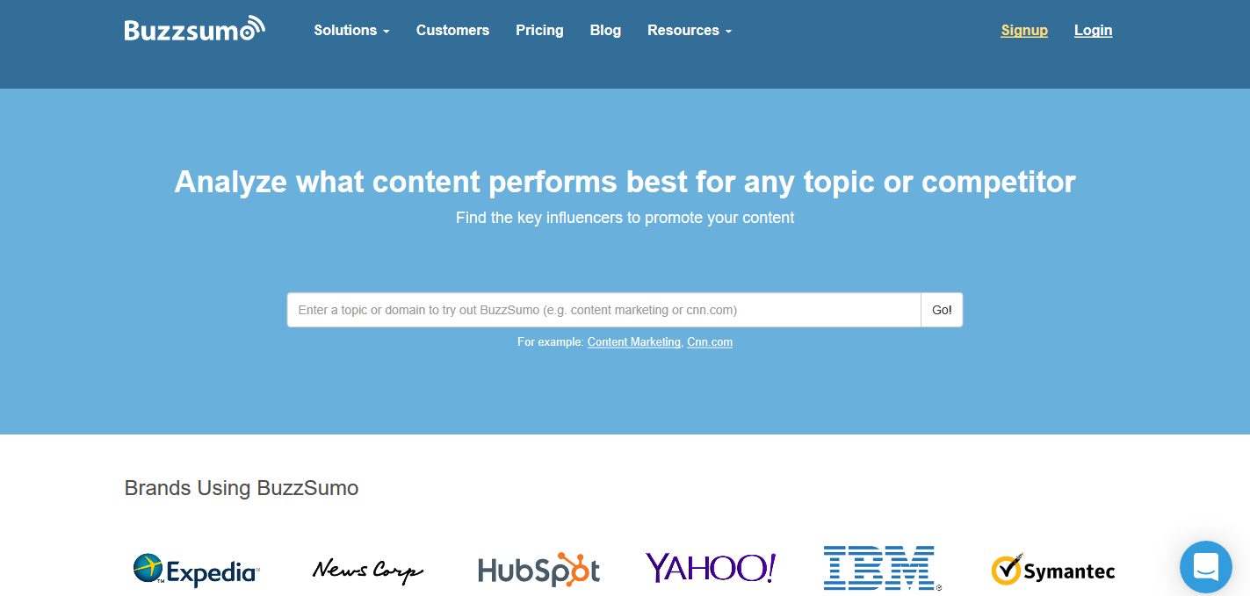1250x596 pixels.
Task: Click the 'Find the key influencers' subtitle
Action: [625, 218]
